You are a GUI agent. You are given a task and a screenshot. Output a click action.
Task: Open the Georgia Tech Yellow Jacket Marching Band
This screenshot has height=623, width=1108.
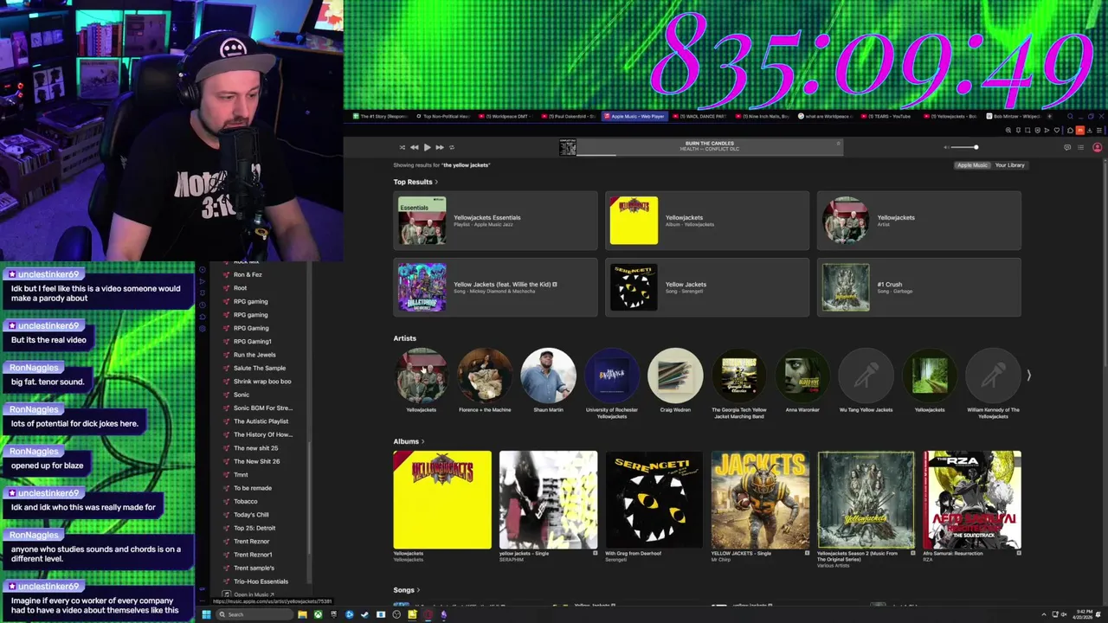(739, 376)
